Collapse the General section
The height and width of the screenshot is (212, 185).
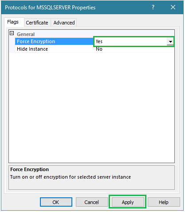click(12, 33)
